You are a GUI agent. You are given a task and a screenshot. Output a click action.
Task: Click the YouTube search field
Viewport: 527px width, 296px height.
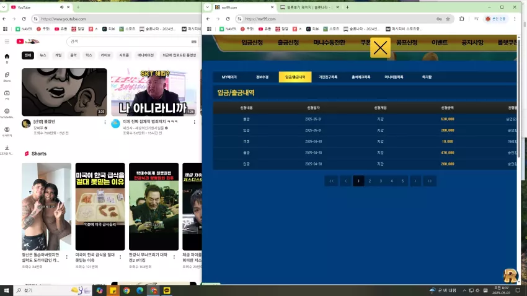tap(130, 41)
